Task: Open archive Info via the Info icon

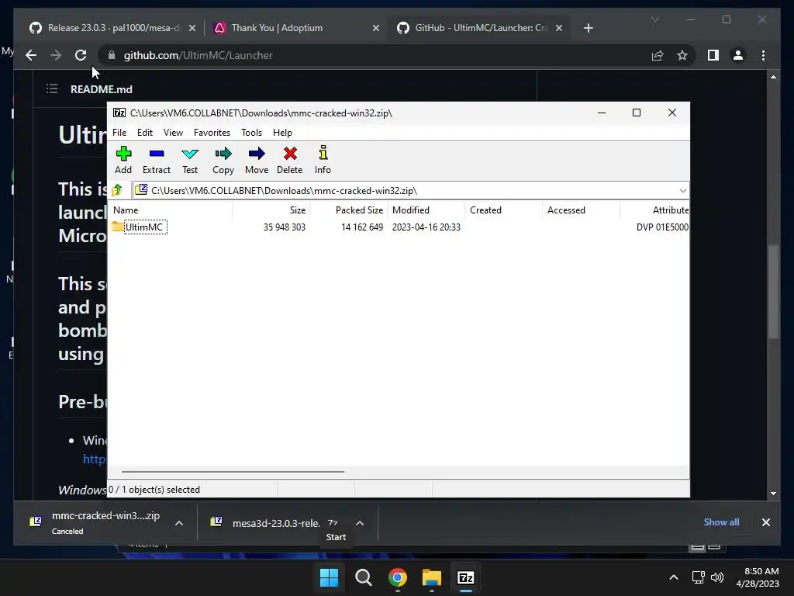Action: (x=323, y=160)
